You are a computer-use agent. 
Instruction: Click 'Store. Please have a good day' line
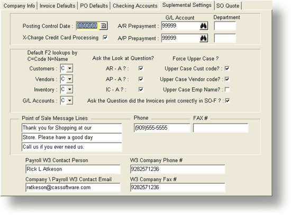point(71,138)
